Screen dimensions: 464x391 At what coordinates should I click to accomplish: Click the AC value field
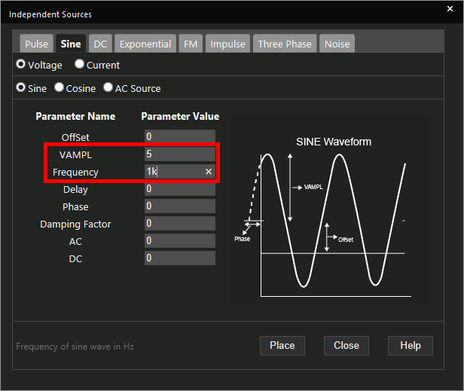pos(180,240)
